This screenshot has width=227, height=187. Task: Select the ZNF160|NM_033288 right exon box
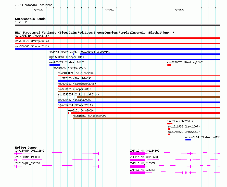coord(98,166)
